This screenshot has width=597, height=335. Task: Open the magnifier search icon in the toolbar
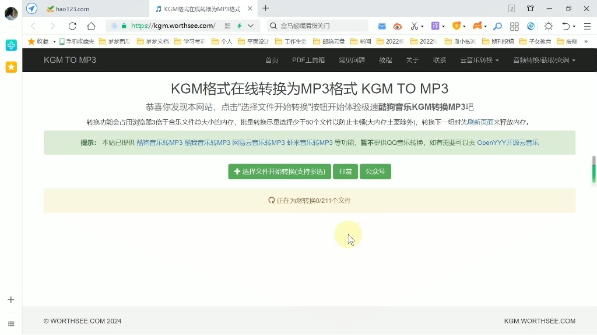[x=497, y=26]
